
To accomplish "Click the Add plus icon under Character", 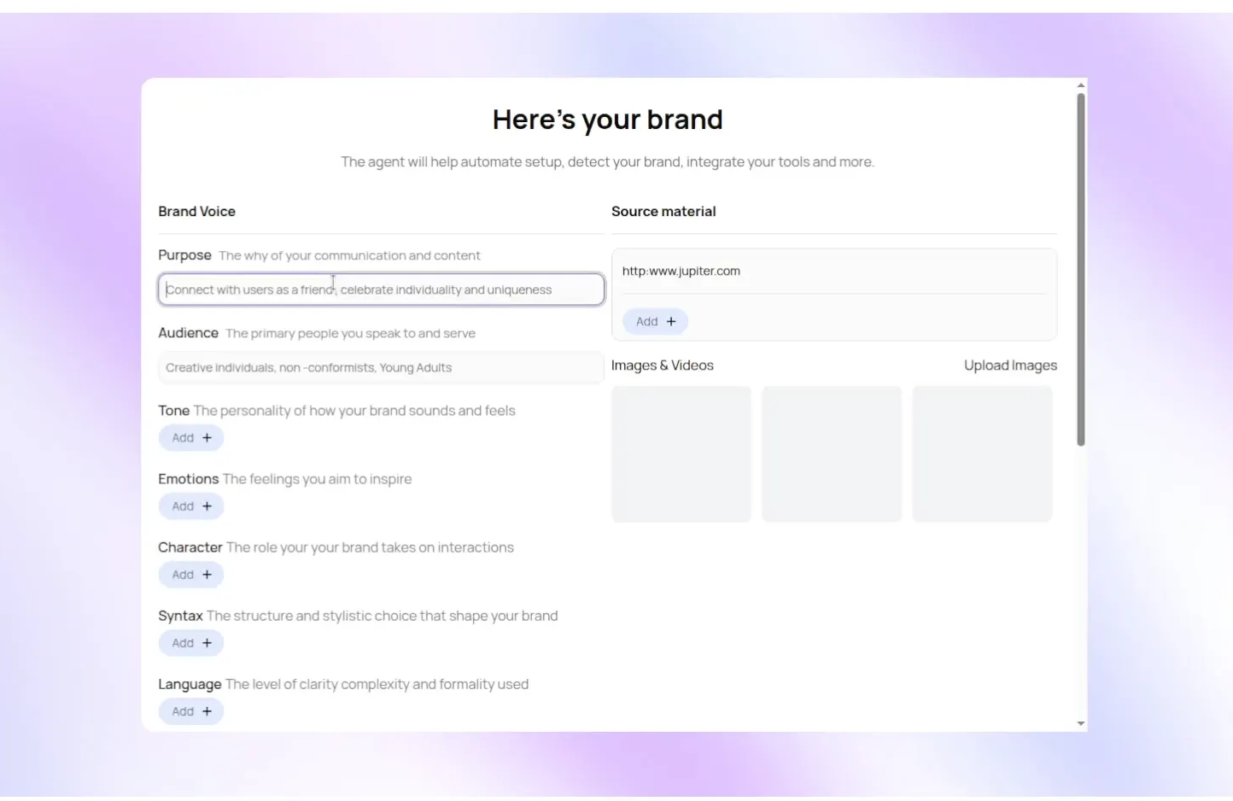I will coord(205,574).
